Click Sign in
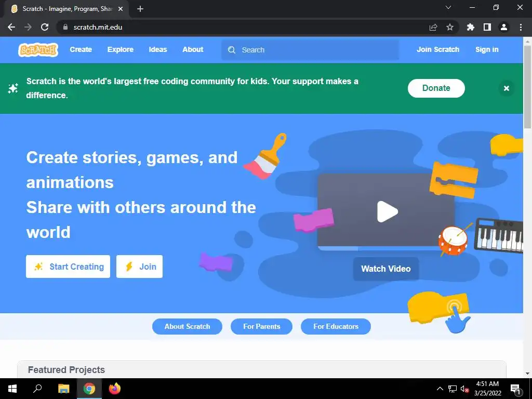 click(x=487, y=49)
